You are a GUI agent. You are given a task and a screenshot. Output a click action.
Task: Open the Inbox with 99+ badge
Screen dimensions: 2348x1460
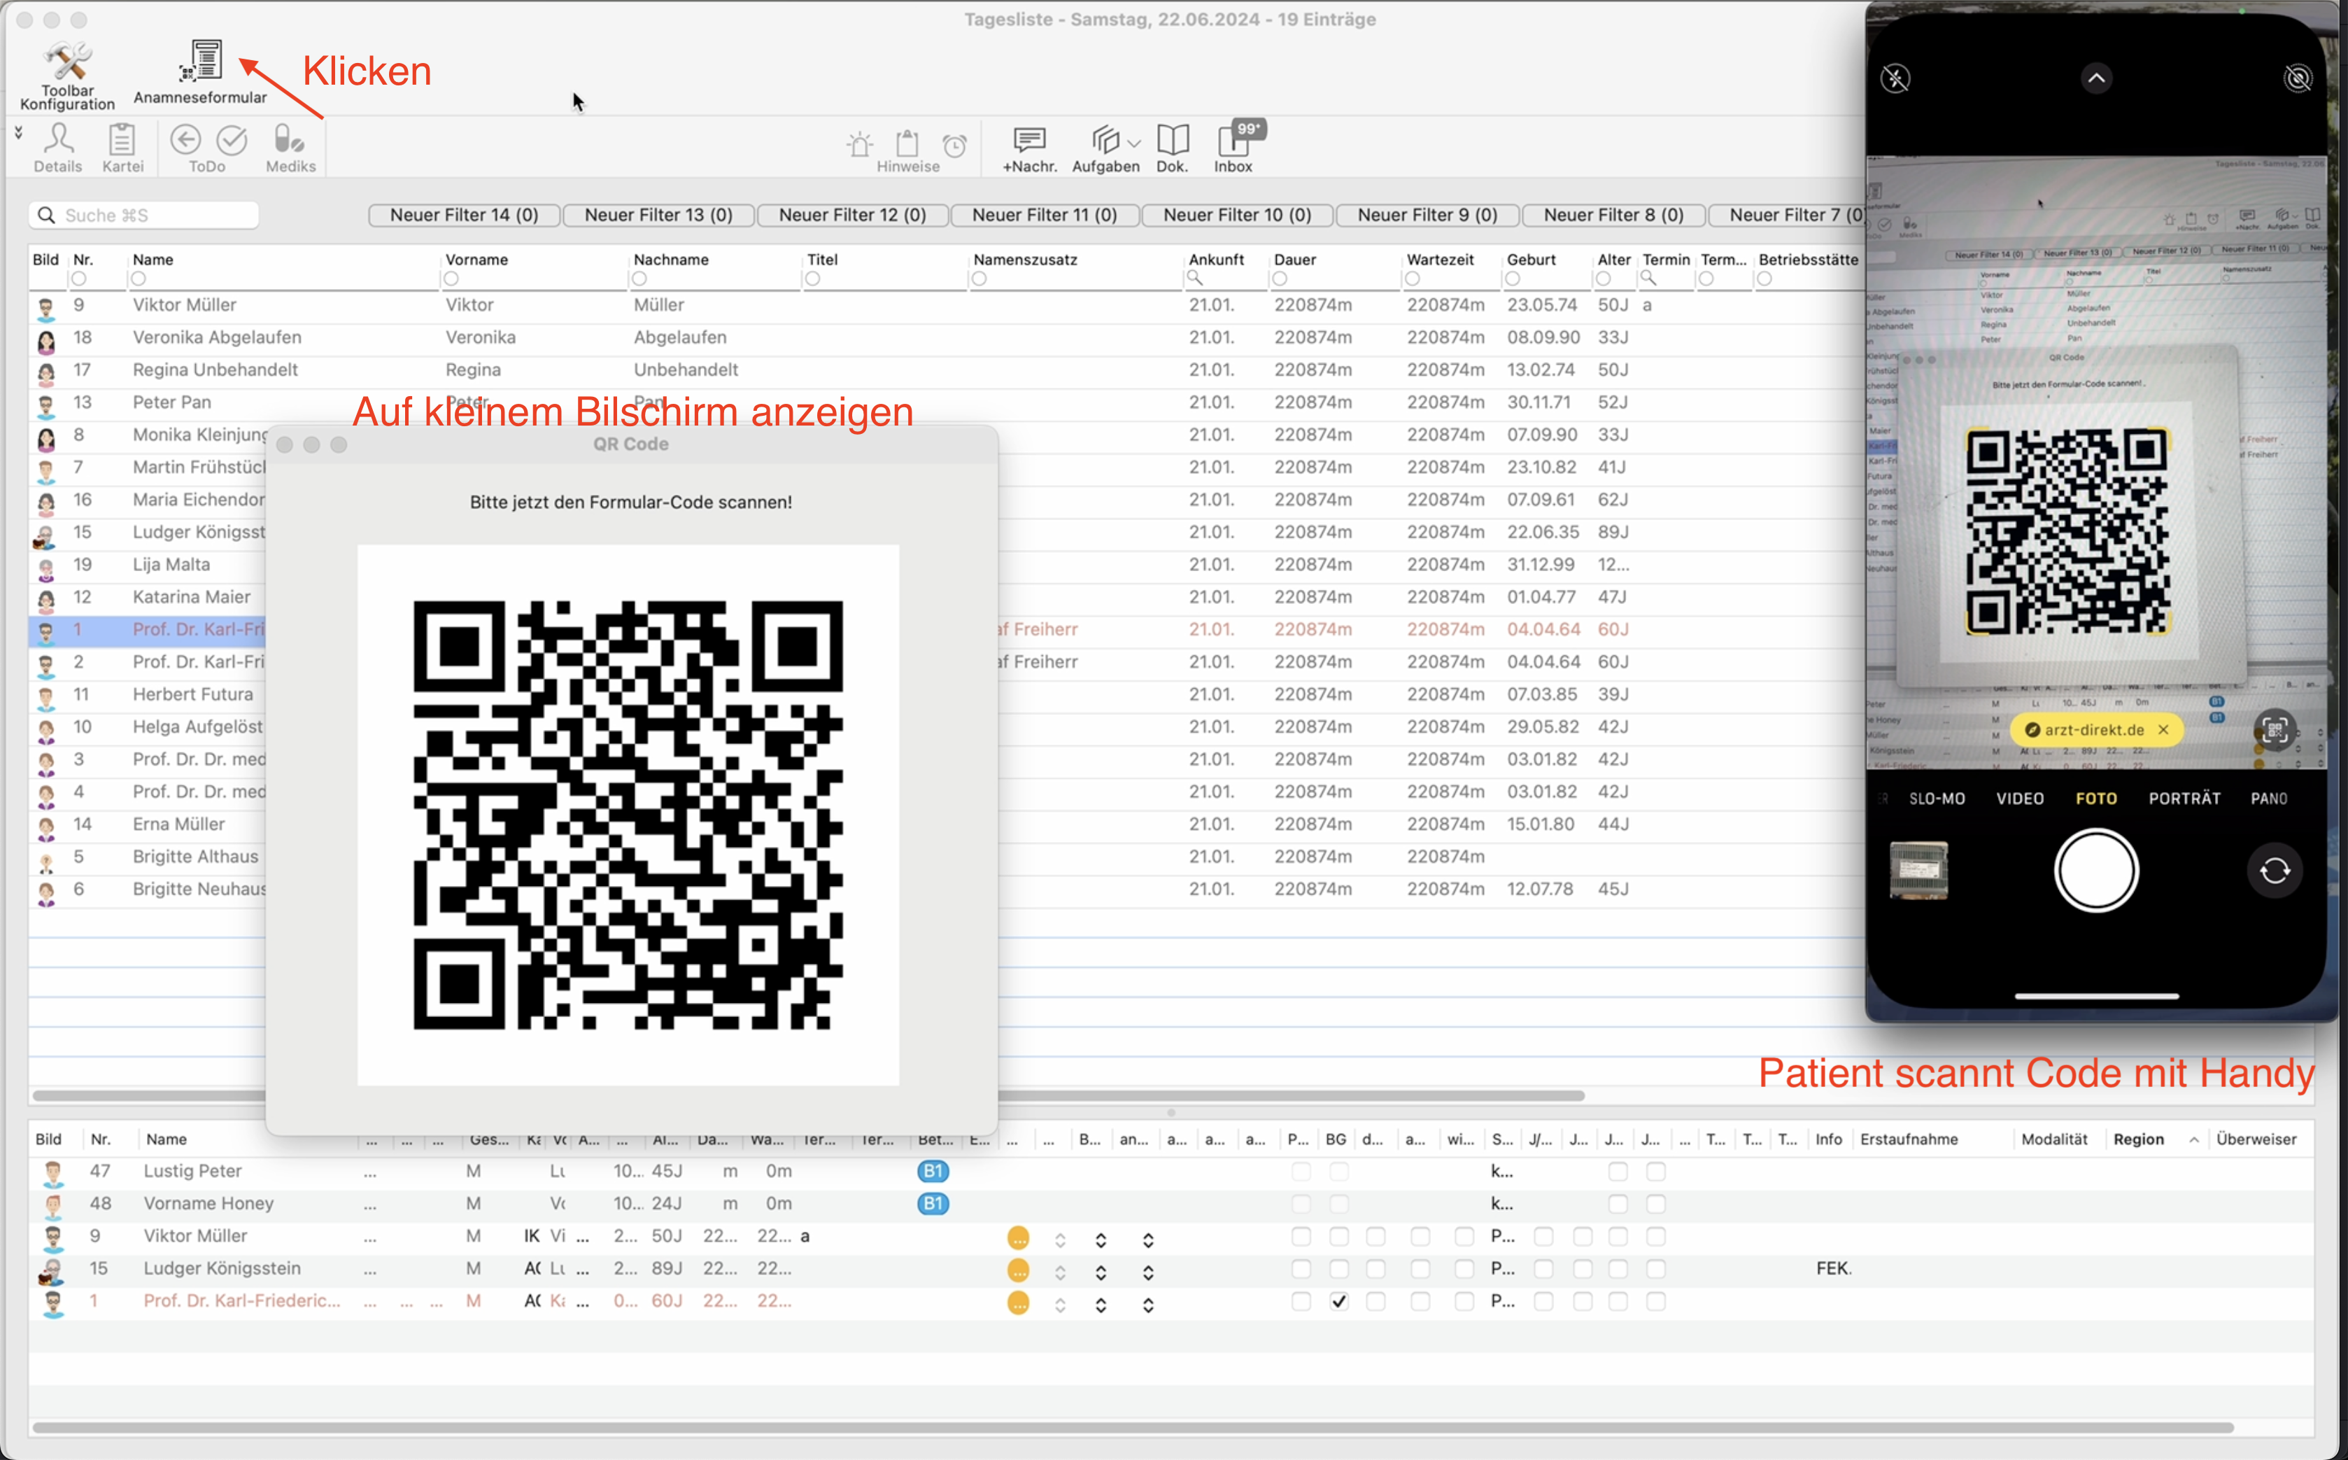1234,147
